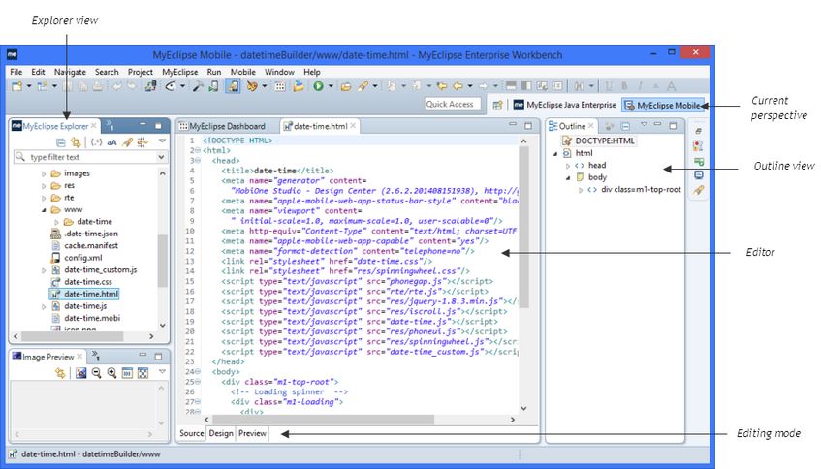Open Image Preview view menu triangle

162,372
